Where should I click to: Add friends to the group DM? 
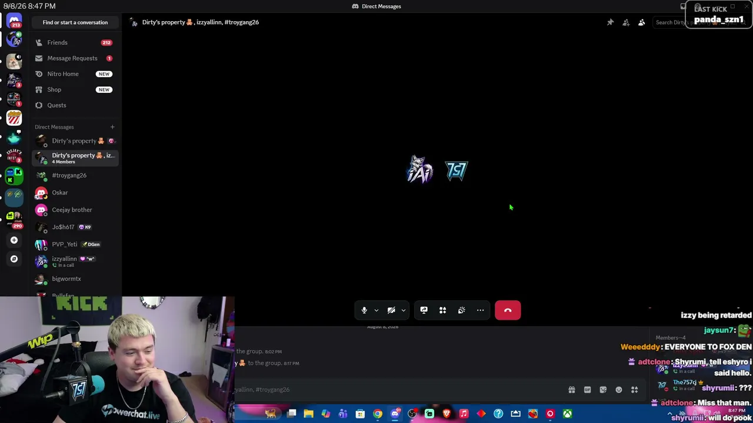click(x=626, y=22)
